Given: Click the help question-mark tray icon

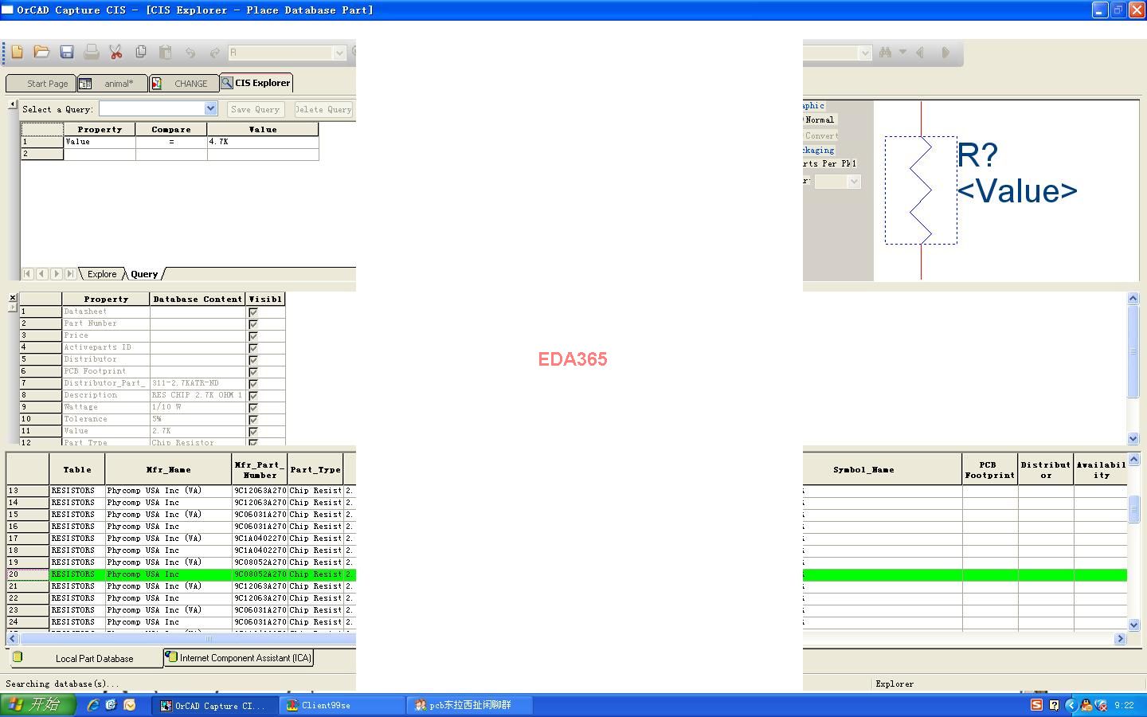Looking at the screenshot, I should tap(1054, 705).
